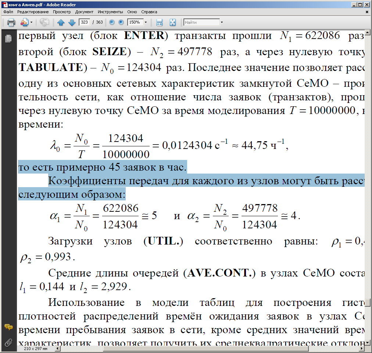The image size is (372, 353).
Task: Click the value 2,929 in the text
Action: point(114,286)
